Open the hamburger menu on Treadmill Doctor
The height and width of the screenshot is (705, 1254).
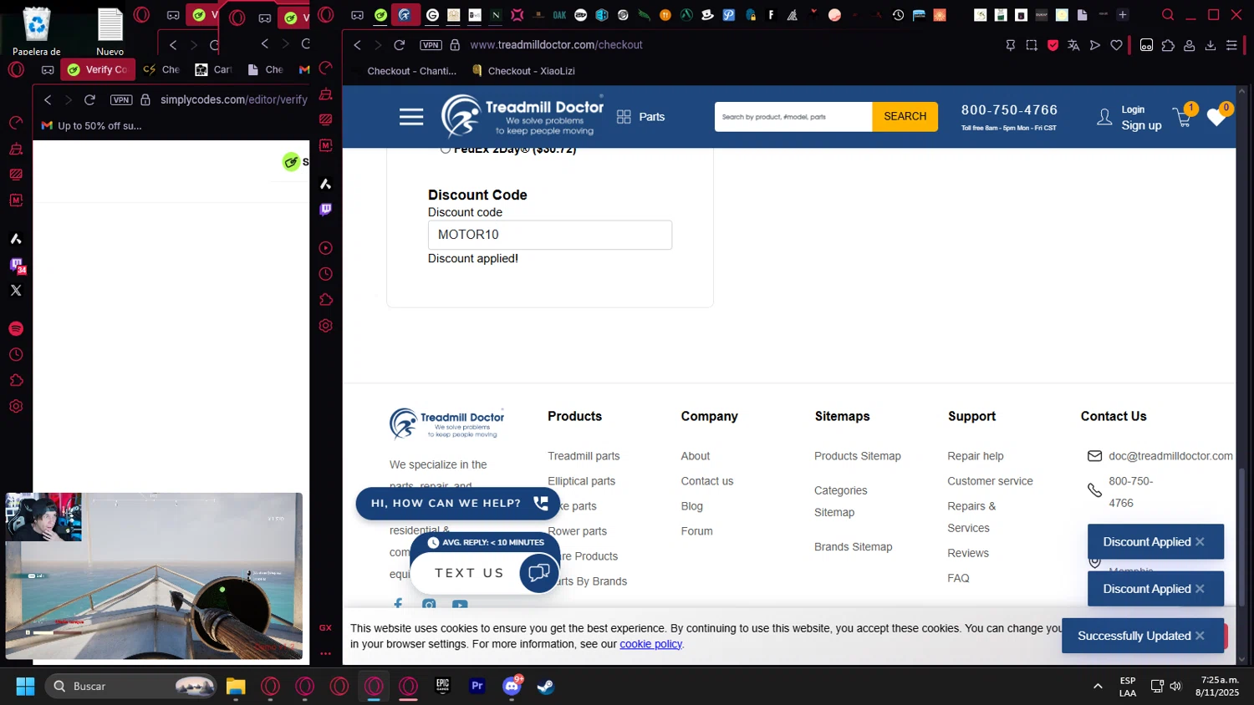410,117
